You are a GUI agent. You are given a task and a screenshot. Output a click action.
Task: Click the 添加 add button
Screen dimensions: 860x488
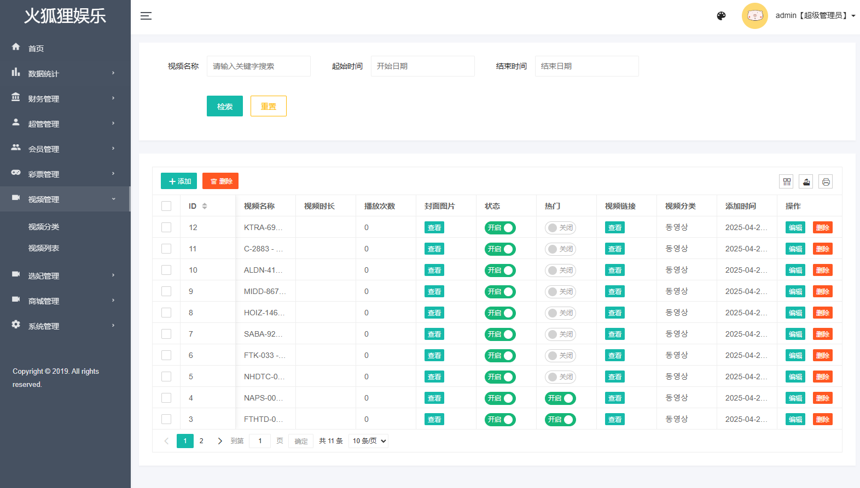(179, 181)
